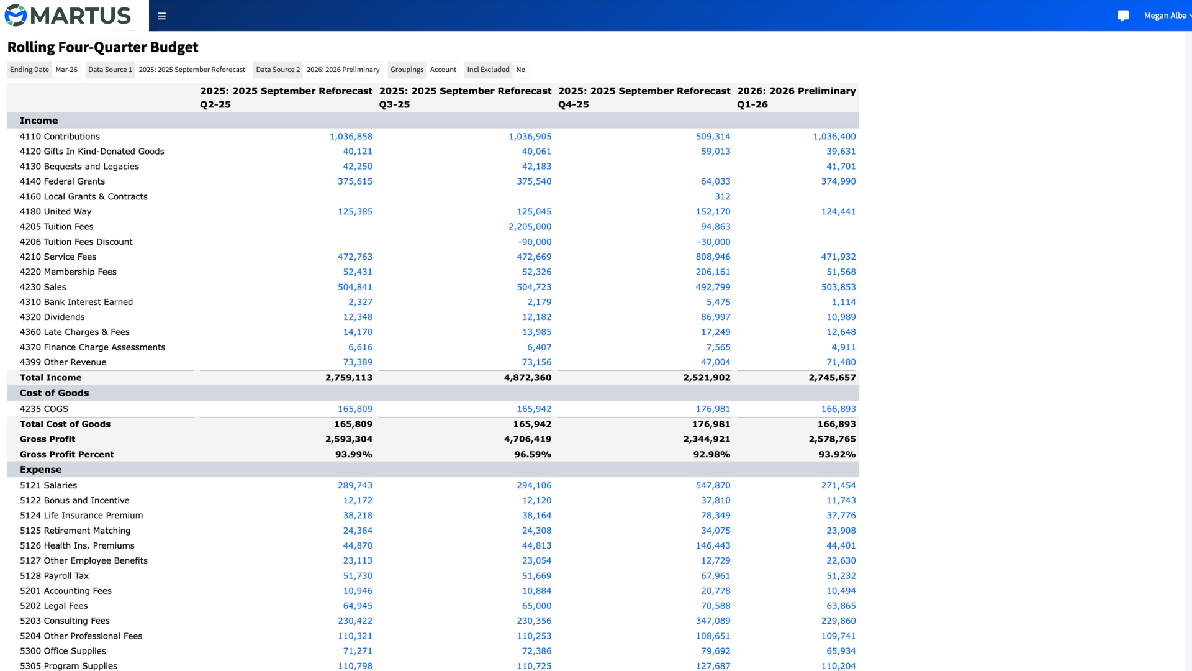Open 4235 COGS Q2-25 value 165,809
The height and width of the screenshot is (671, 1192).
point(355,409)
